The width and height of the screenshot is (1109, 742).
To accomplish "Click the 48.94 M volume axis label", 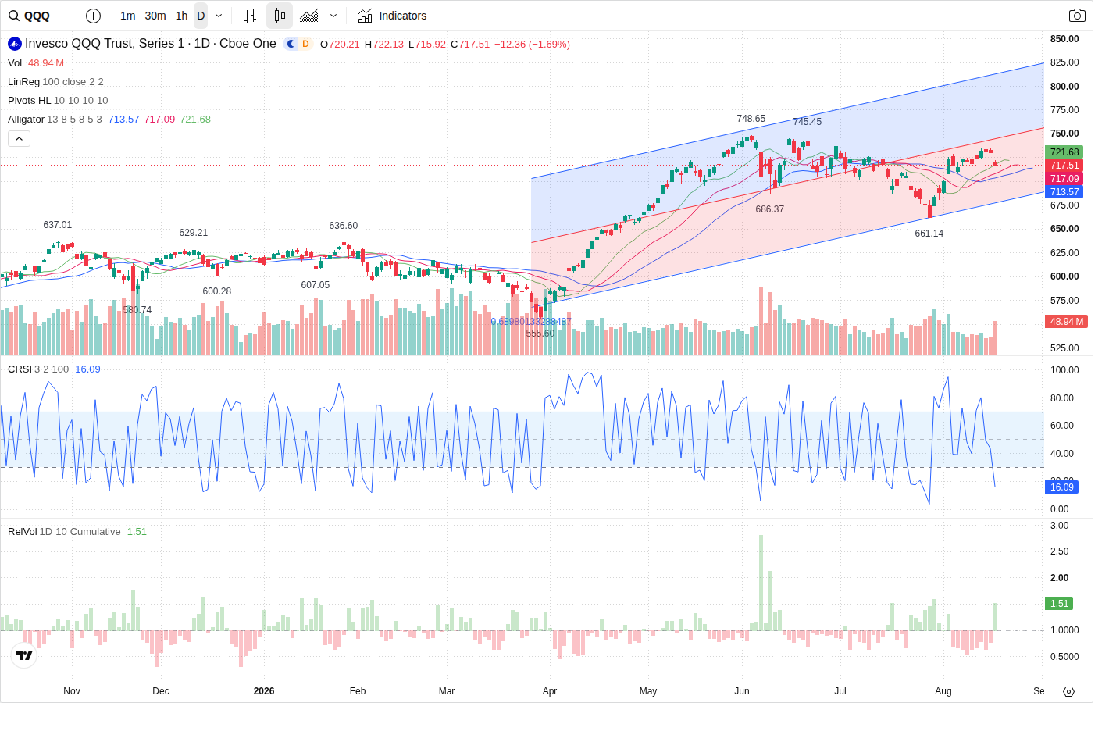I will click(1066, 322).
